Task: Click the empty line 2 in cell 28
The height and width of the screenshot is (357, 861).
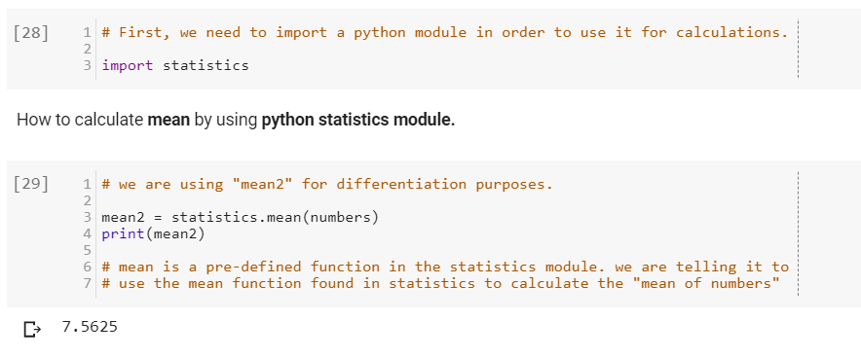Action: [x=447, y=50]
